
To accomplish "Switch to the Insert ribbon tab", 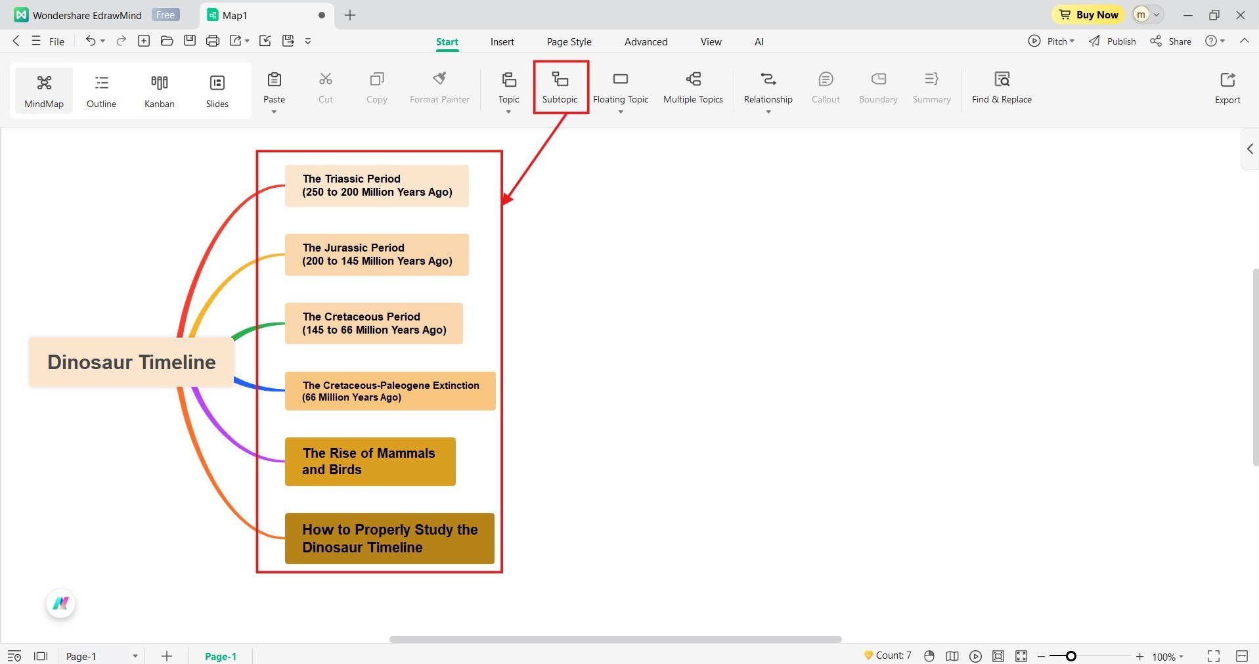I will (502, 41).
